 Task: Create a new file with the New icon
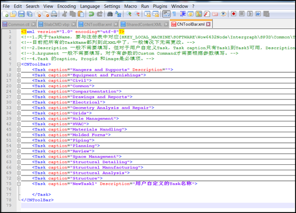coord(5,14)
